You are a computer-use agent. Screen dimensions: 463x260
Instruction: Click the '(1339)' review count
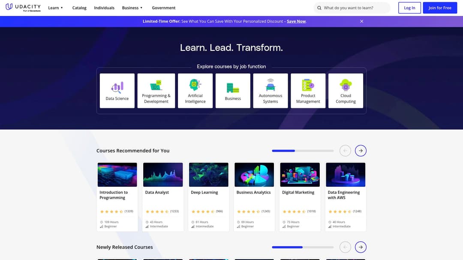pos(129,211)
